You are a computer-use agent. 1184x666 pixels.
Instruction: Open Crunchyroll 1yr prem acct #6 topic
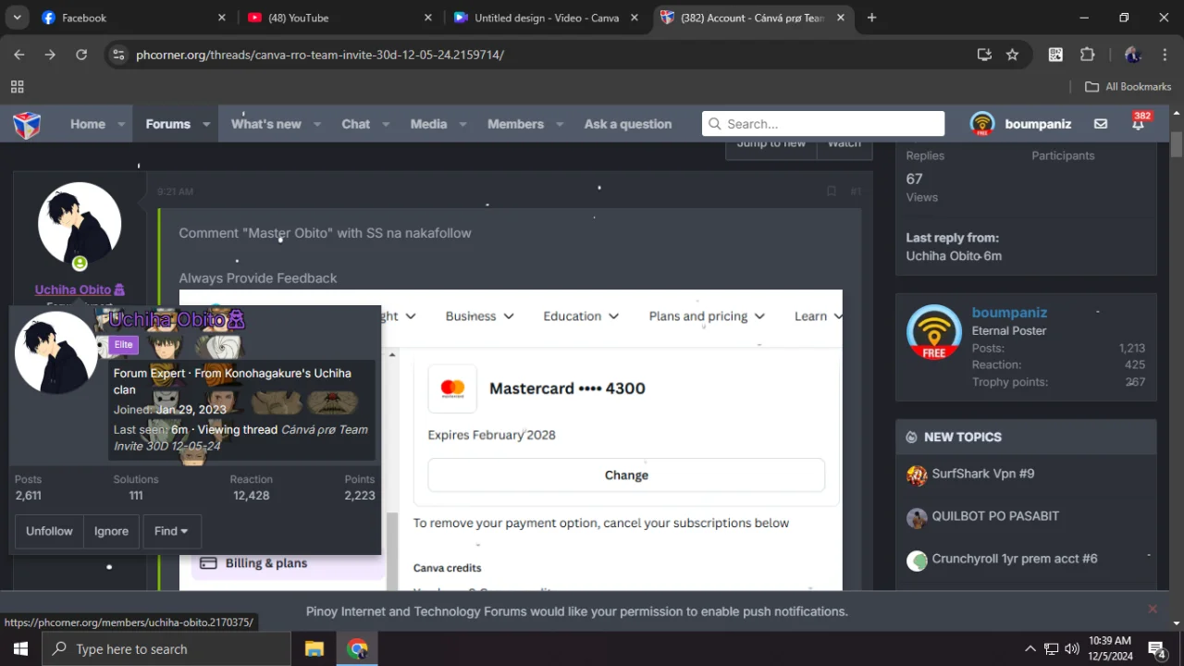click(x=1015, y=559)
